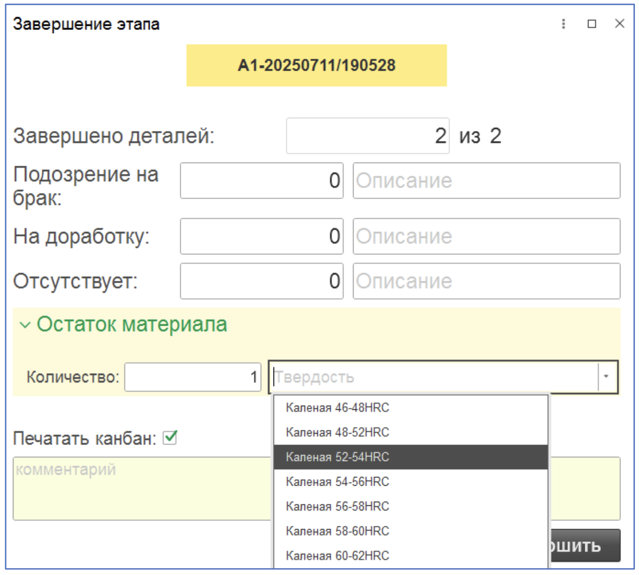The width and height of the screenshot is (639, 575).
Task: Pick Каленая 54-56HRC hardness
Action: tap(338, 482)
